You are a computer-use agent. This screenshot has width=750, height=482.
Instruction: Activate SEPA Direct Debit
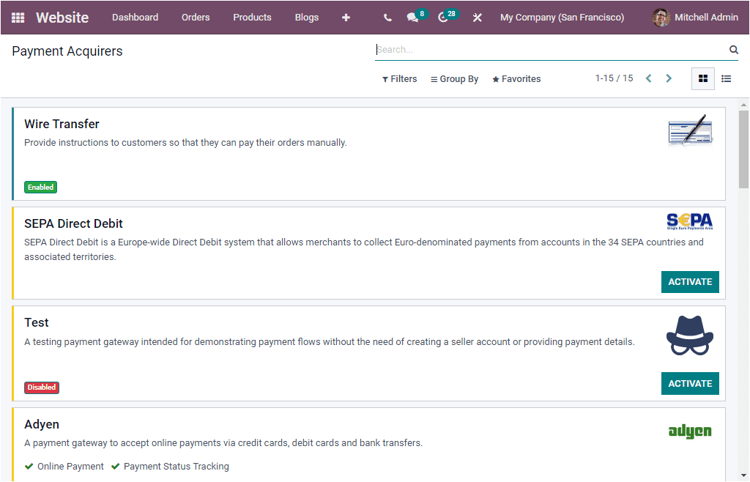coord(690,281)
